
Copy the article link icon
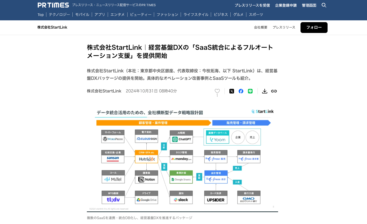coord(274,91)
